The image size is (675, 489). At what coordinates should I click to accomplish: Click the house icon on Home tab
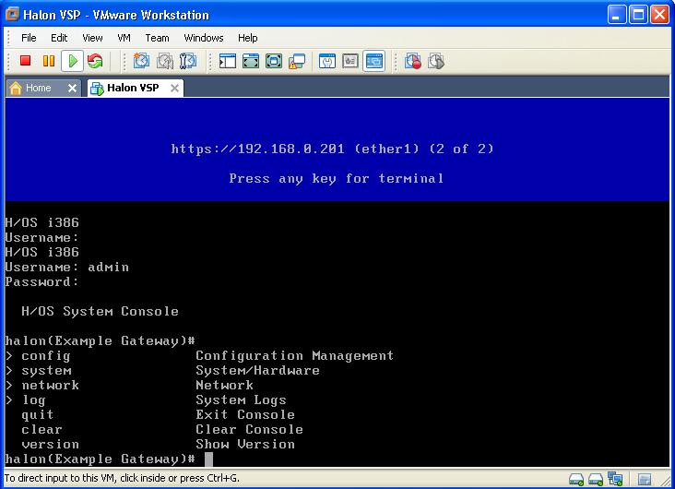16,88
